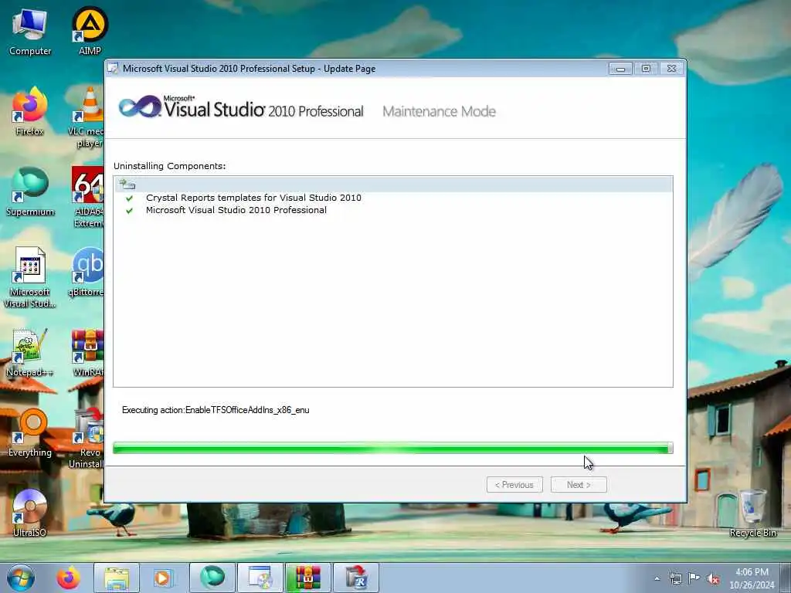This screenshot has height=593, width=791.
Task: Click the Uninstalling Components label
Action: [169, 166]
